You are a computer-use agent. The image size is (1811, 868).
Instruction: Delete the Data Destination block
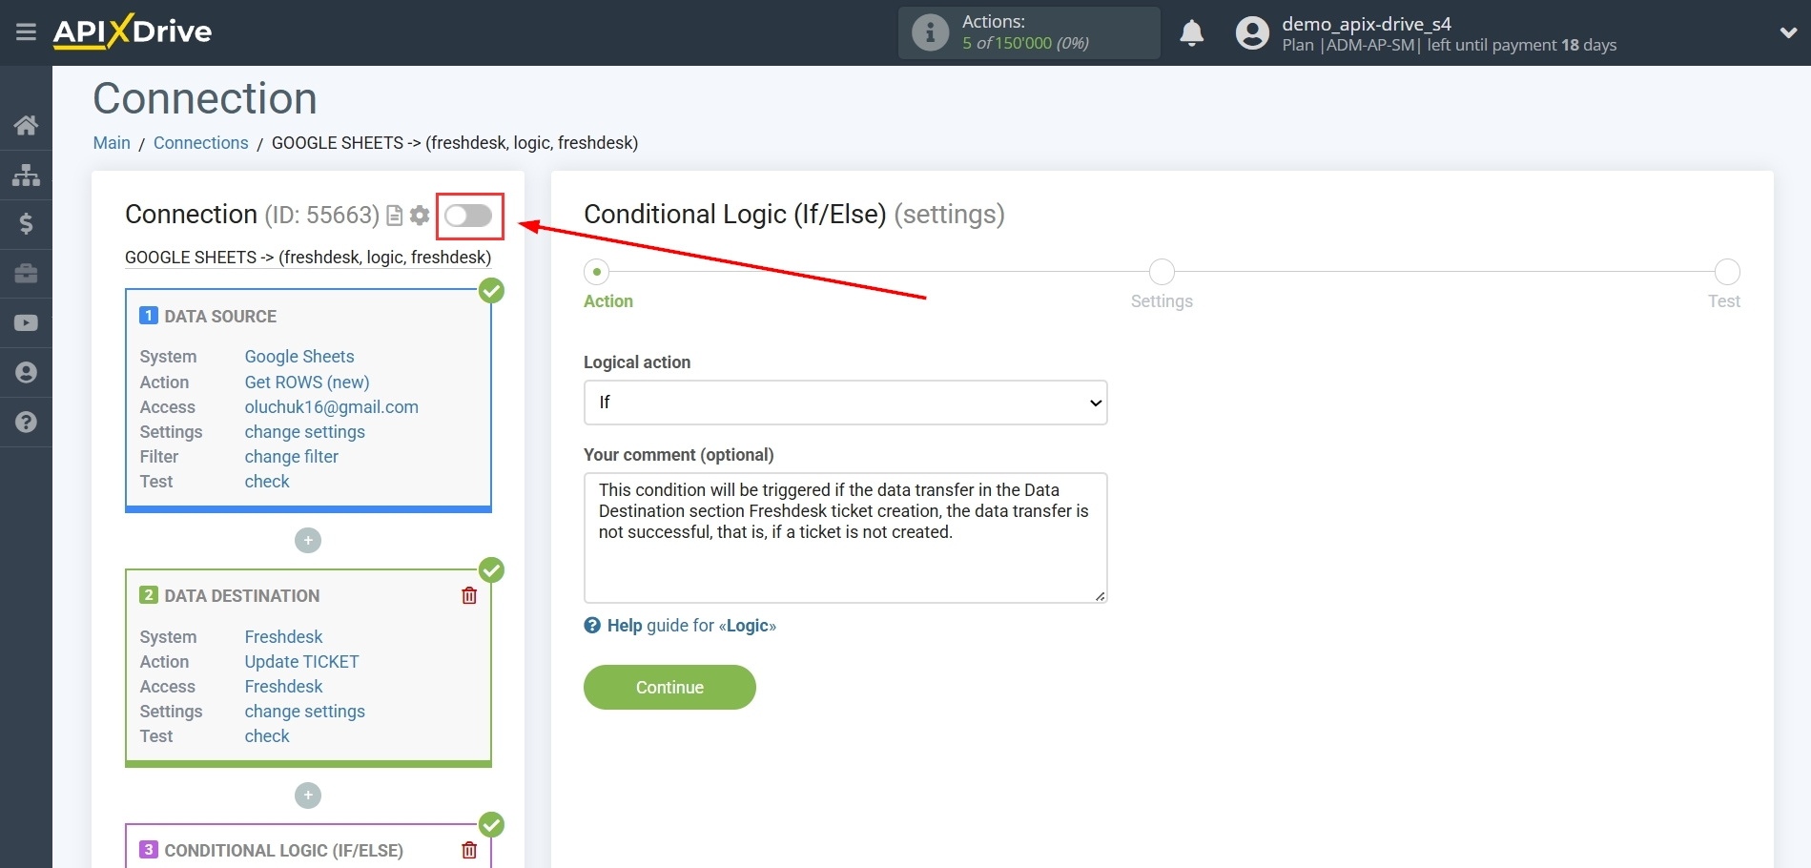coord(469,595)
